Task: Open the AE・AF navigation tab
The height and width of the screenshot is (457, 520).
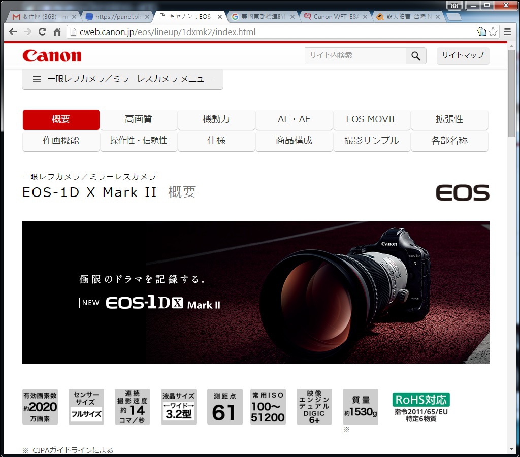Action: coord(294,119)
